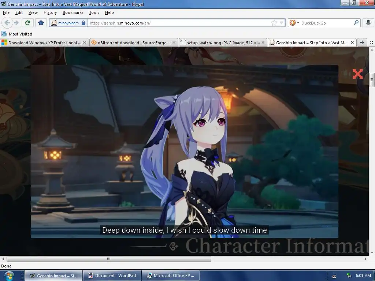The width and height of the screenshot is (375, 281).
Task: Switch to Document - WordPad taskbar button
Action: [112, 276]
